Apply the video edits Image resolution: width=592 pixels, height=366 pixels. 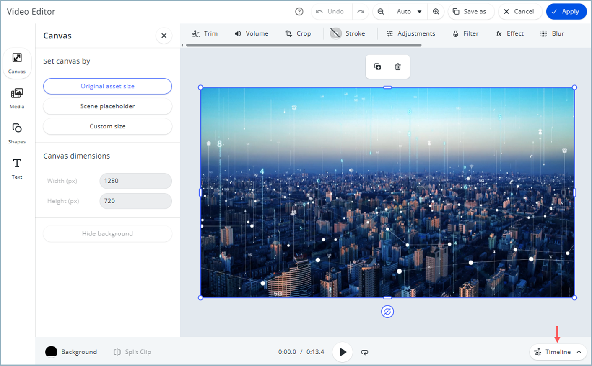pyautogui.click(x=566, y=12)
